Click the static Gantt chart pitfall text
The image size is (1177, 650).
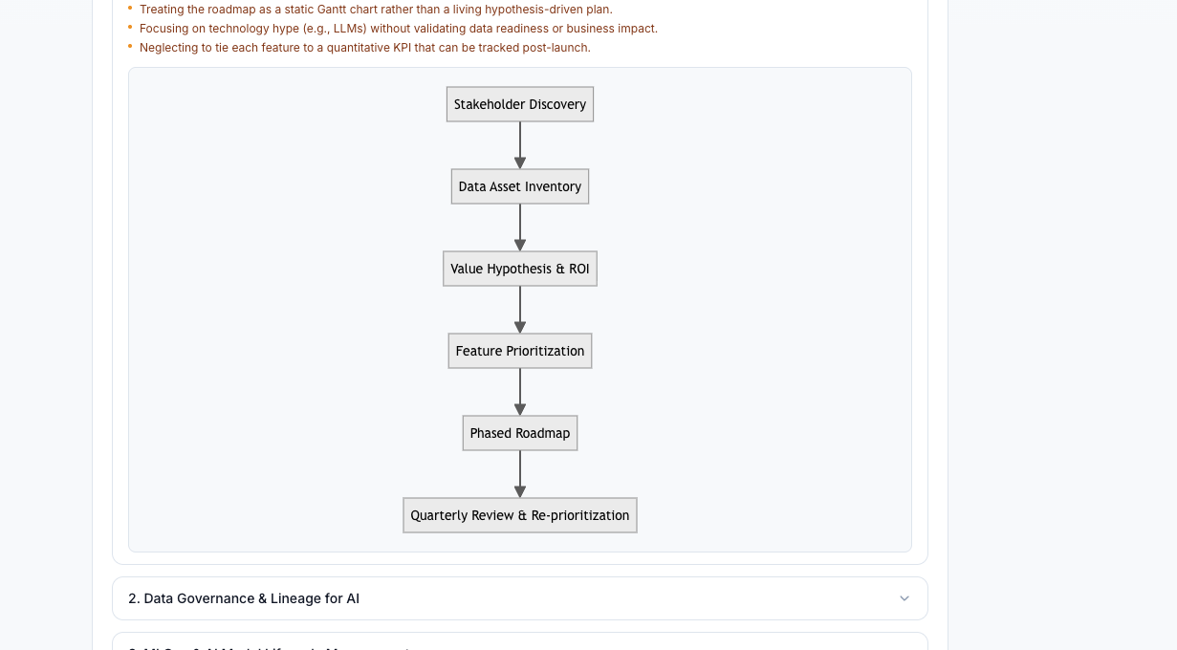click(376, 10)
